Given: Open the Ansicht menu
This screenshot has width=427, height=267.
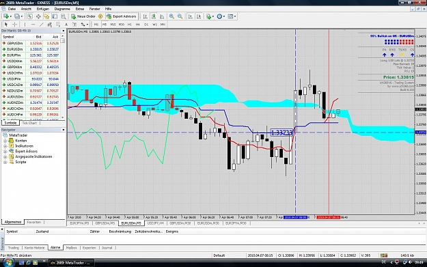Looking at the screenshot, I should pos(26,9).
